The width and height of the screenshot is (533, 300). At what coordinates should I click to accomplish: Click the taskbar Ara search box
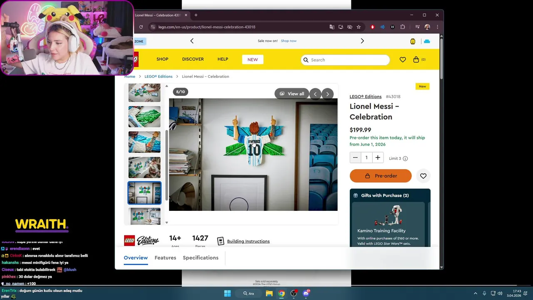pos(249,293)
